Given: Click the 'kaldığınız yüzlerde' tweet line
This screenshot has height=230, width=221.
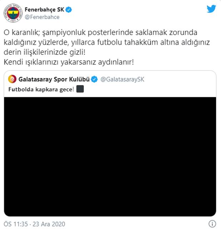Looking at the screenshot, I should coord(107,43).
